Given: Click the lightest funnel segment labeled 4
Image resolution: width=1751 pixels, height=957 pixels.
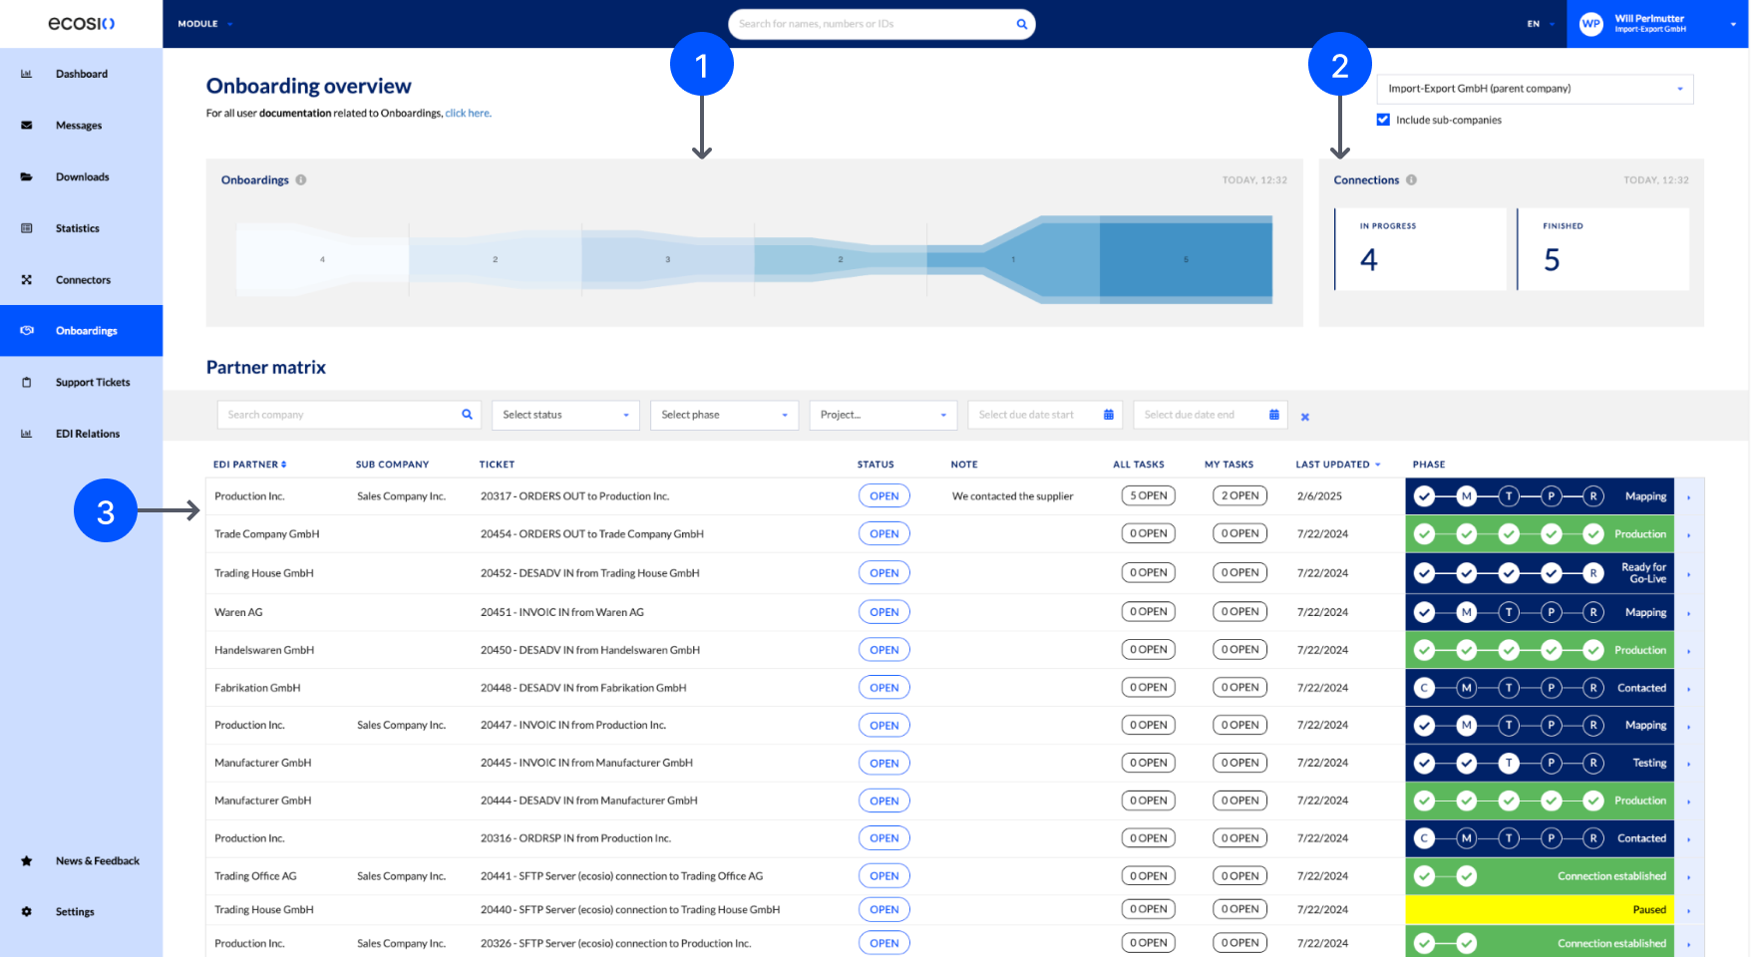Looking at the screenshot, I should [x=322, y=259].
